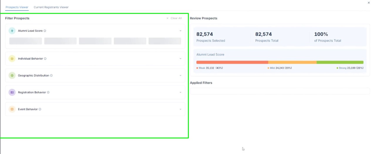Click the Alumni Lead Score lightning icon
372x154 pixels.
[12, 31]
